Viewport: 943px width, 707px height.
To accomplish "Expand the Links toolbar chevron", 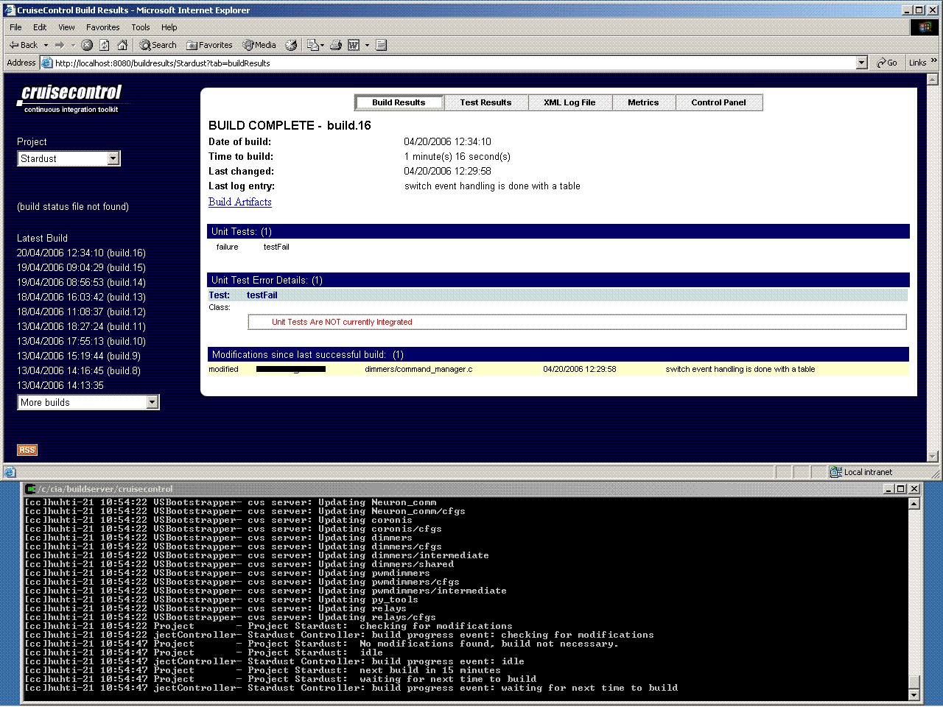I will tap(934, 61).
